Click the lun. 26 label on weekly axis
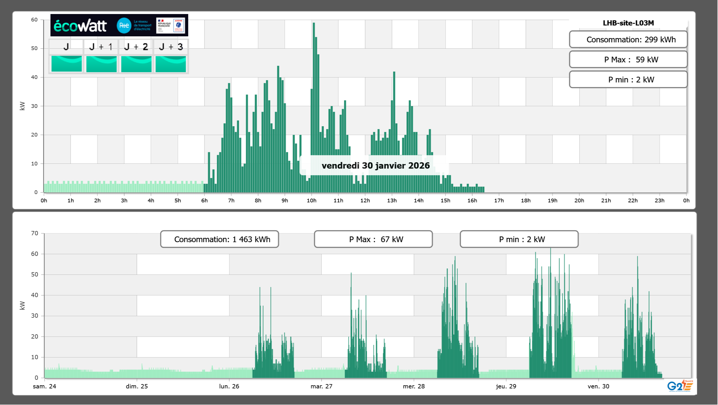Screen dimensions: 718x405 click(x=229, y=386)
